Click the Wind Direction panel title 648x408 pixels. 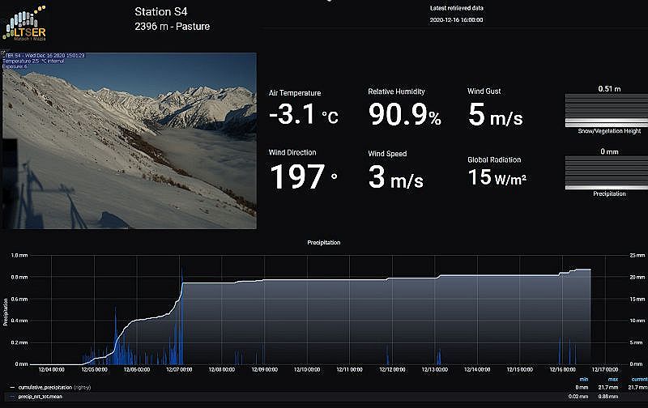(292, 152)
